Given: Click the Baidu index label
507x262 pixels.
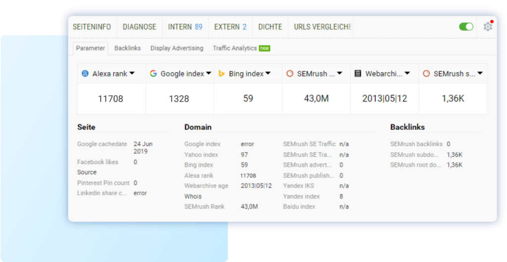Looking at the screenshot, I should pos(299,207).
